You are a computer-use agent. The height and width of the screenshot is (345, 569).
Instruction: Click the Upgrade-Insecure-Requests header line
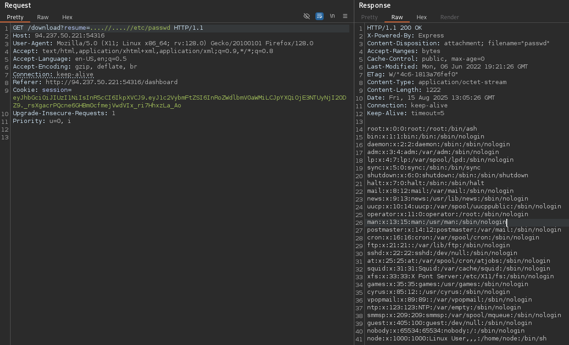coord(64,113)
